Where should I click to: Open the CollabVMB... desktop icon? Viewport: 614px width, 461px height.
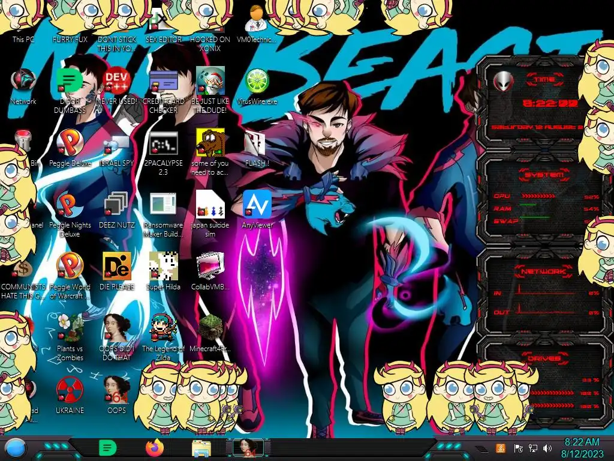[210, 271]
